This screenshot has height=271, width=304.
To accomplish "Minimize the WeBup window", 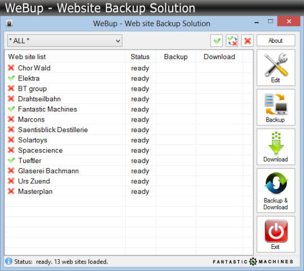I will pyautogui.click(x=257, y=22).
